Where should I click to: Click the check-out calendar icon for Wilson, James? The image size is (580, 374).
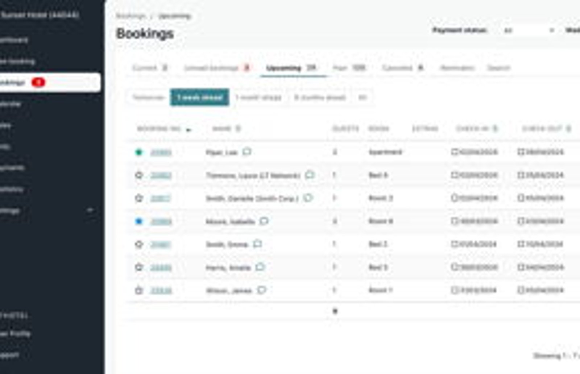tap(521, 290)
